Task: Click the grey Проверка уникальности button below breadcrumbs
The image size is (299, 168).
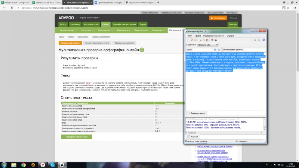Action: pos(124,43)
